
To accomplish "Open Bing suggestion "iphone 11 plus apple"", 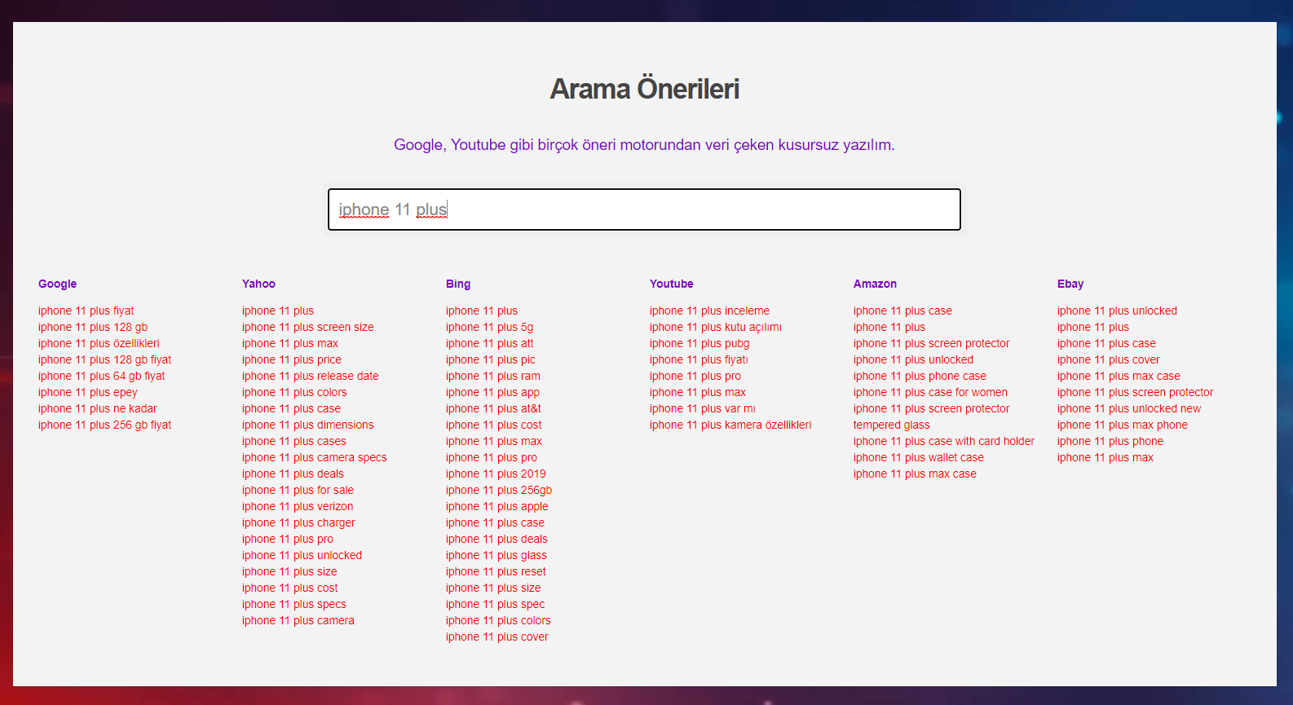I will (497, 506).
